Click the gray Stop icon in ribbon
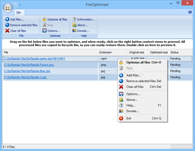The width and height of the screenshot is (195, 151). click(44, 25)
